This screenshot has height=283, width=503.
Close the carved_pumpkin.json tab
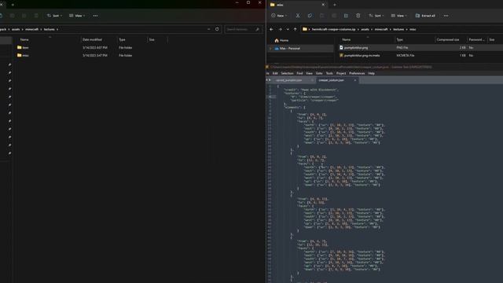312,80
